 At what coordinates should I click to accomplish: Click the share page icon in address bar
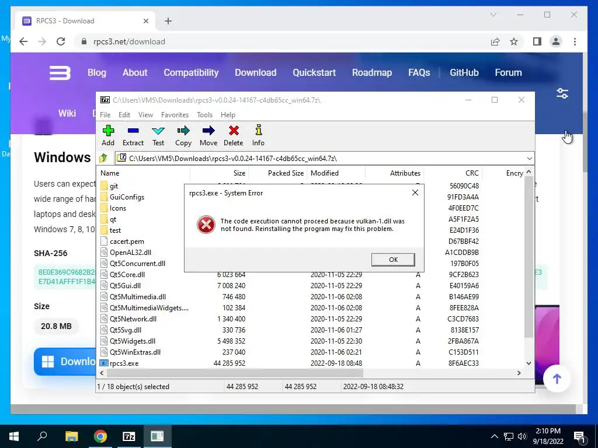click(495, 41)
